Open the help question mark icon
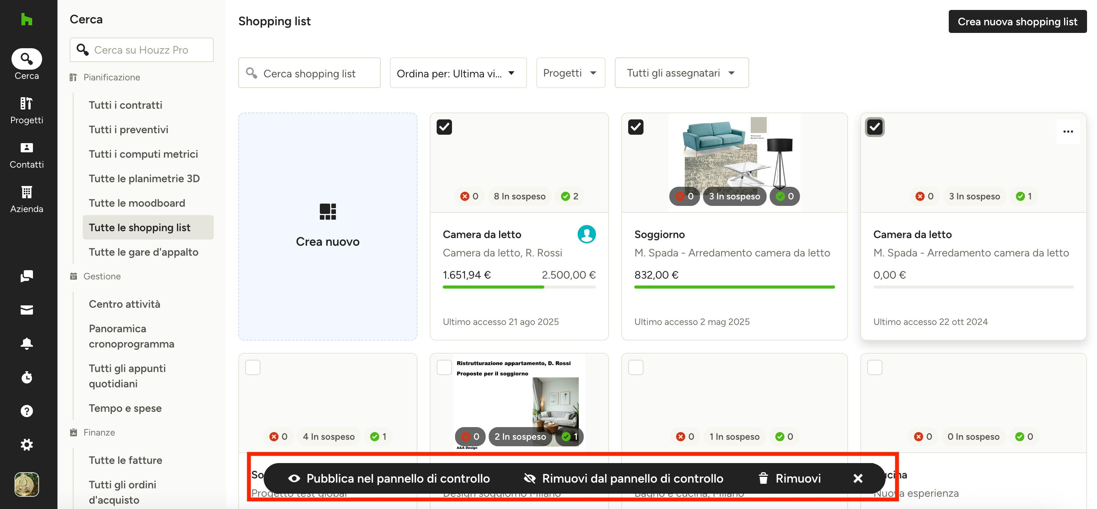1097x509 pixels. pyautogui.click(x=26, y=411)
